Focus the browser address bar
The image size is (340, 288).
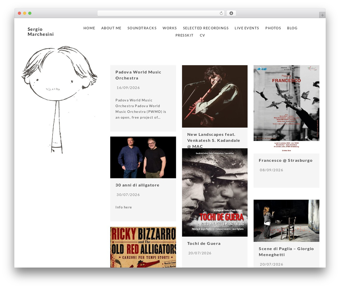(161, 13)
